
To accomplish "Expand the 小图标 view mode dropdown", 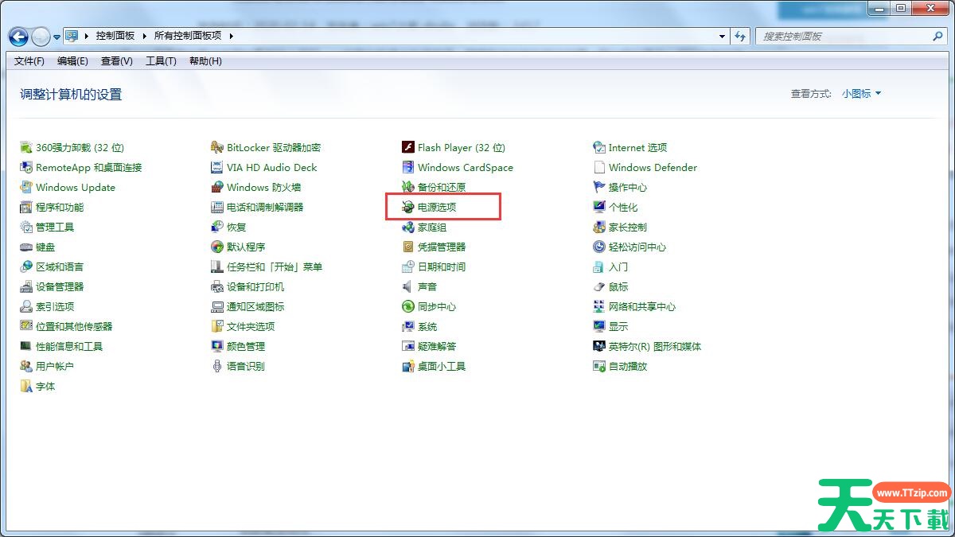I will pyautogui.click(x=862, y=94).
